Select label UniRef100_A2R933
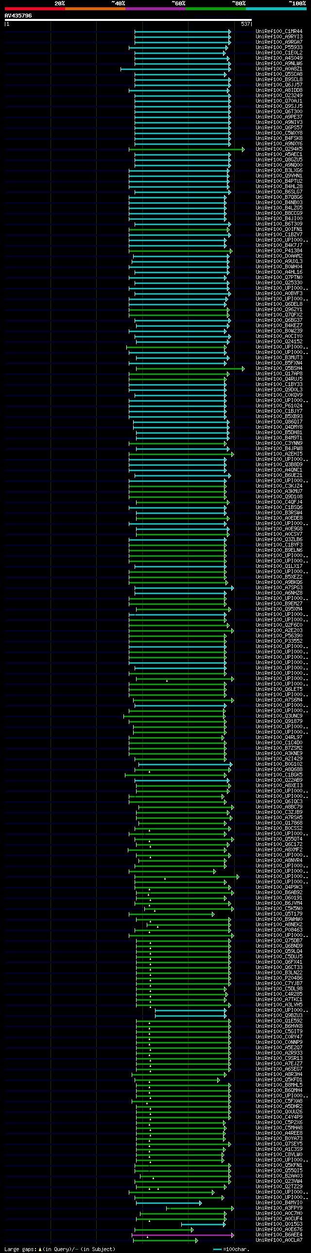The width and height of the screenshot is (311, 1253). pos(279,1053)
